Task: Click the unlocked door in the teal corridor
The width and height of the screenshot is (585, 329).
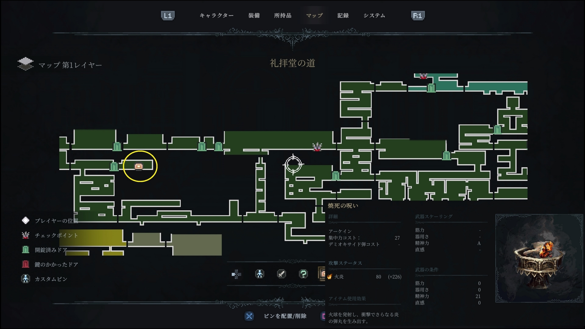Action: click(431, 88)
